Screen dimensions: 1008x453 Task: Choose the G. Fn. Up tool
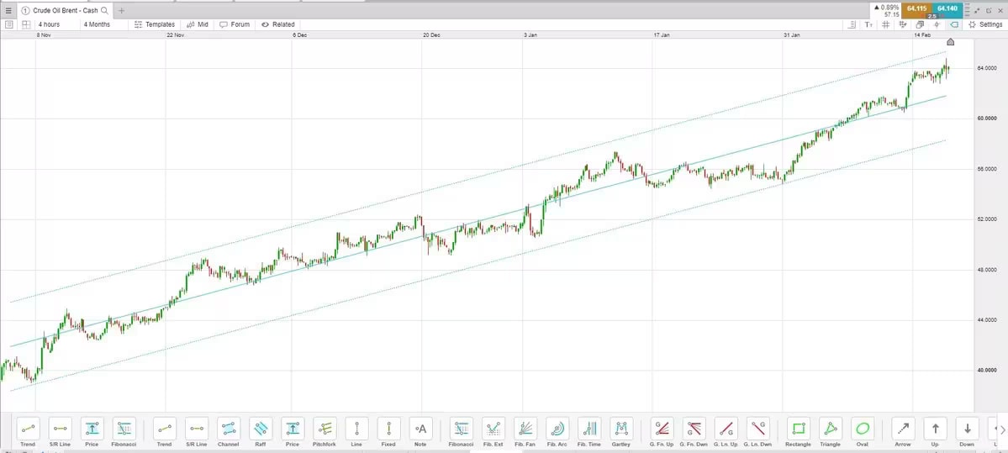click(x=662, y=429)
